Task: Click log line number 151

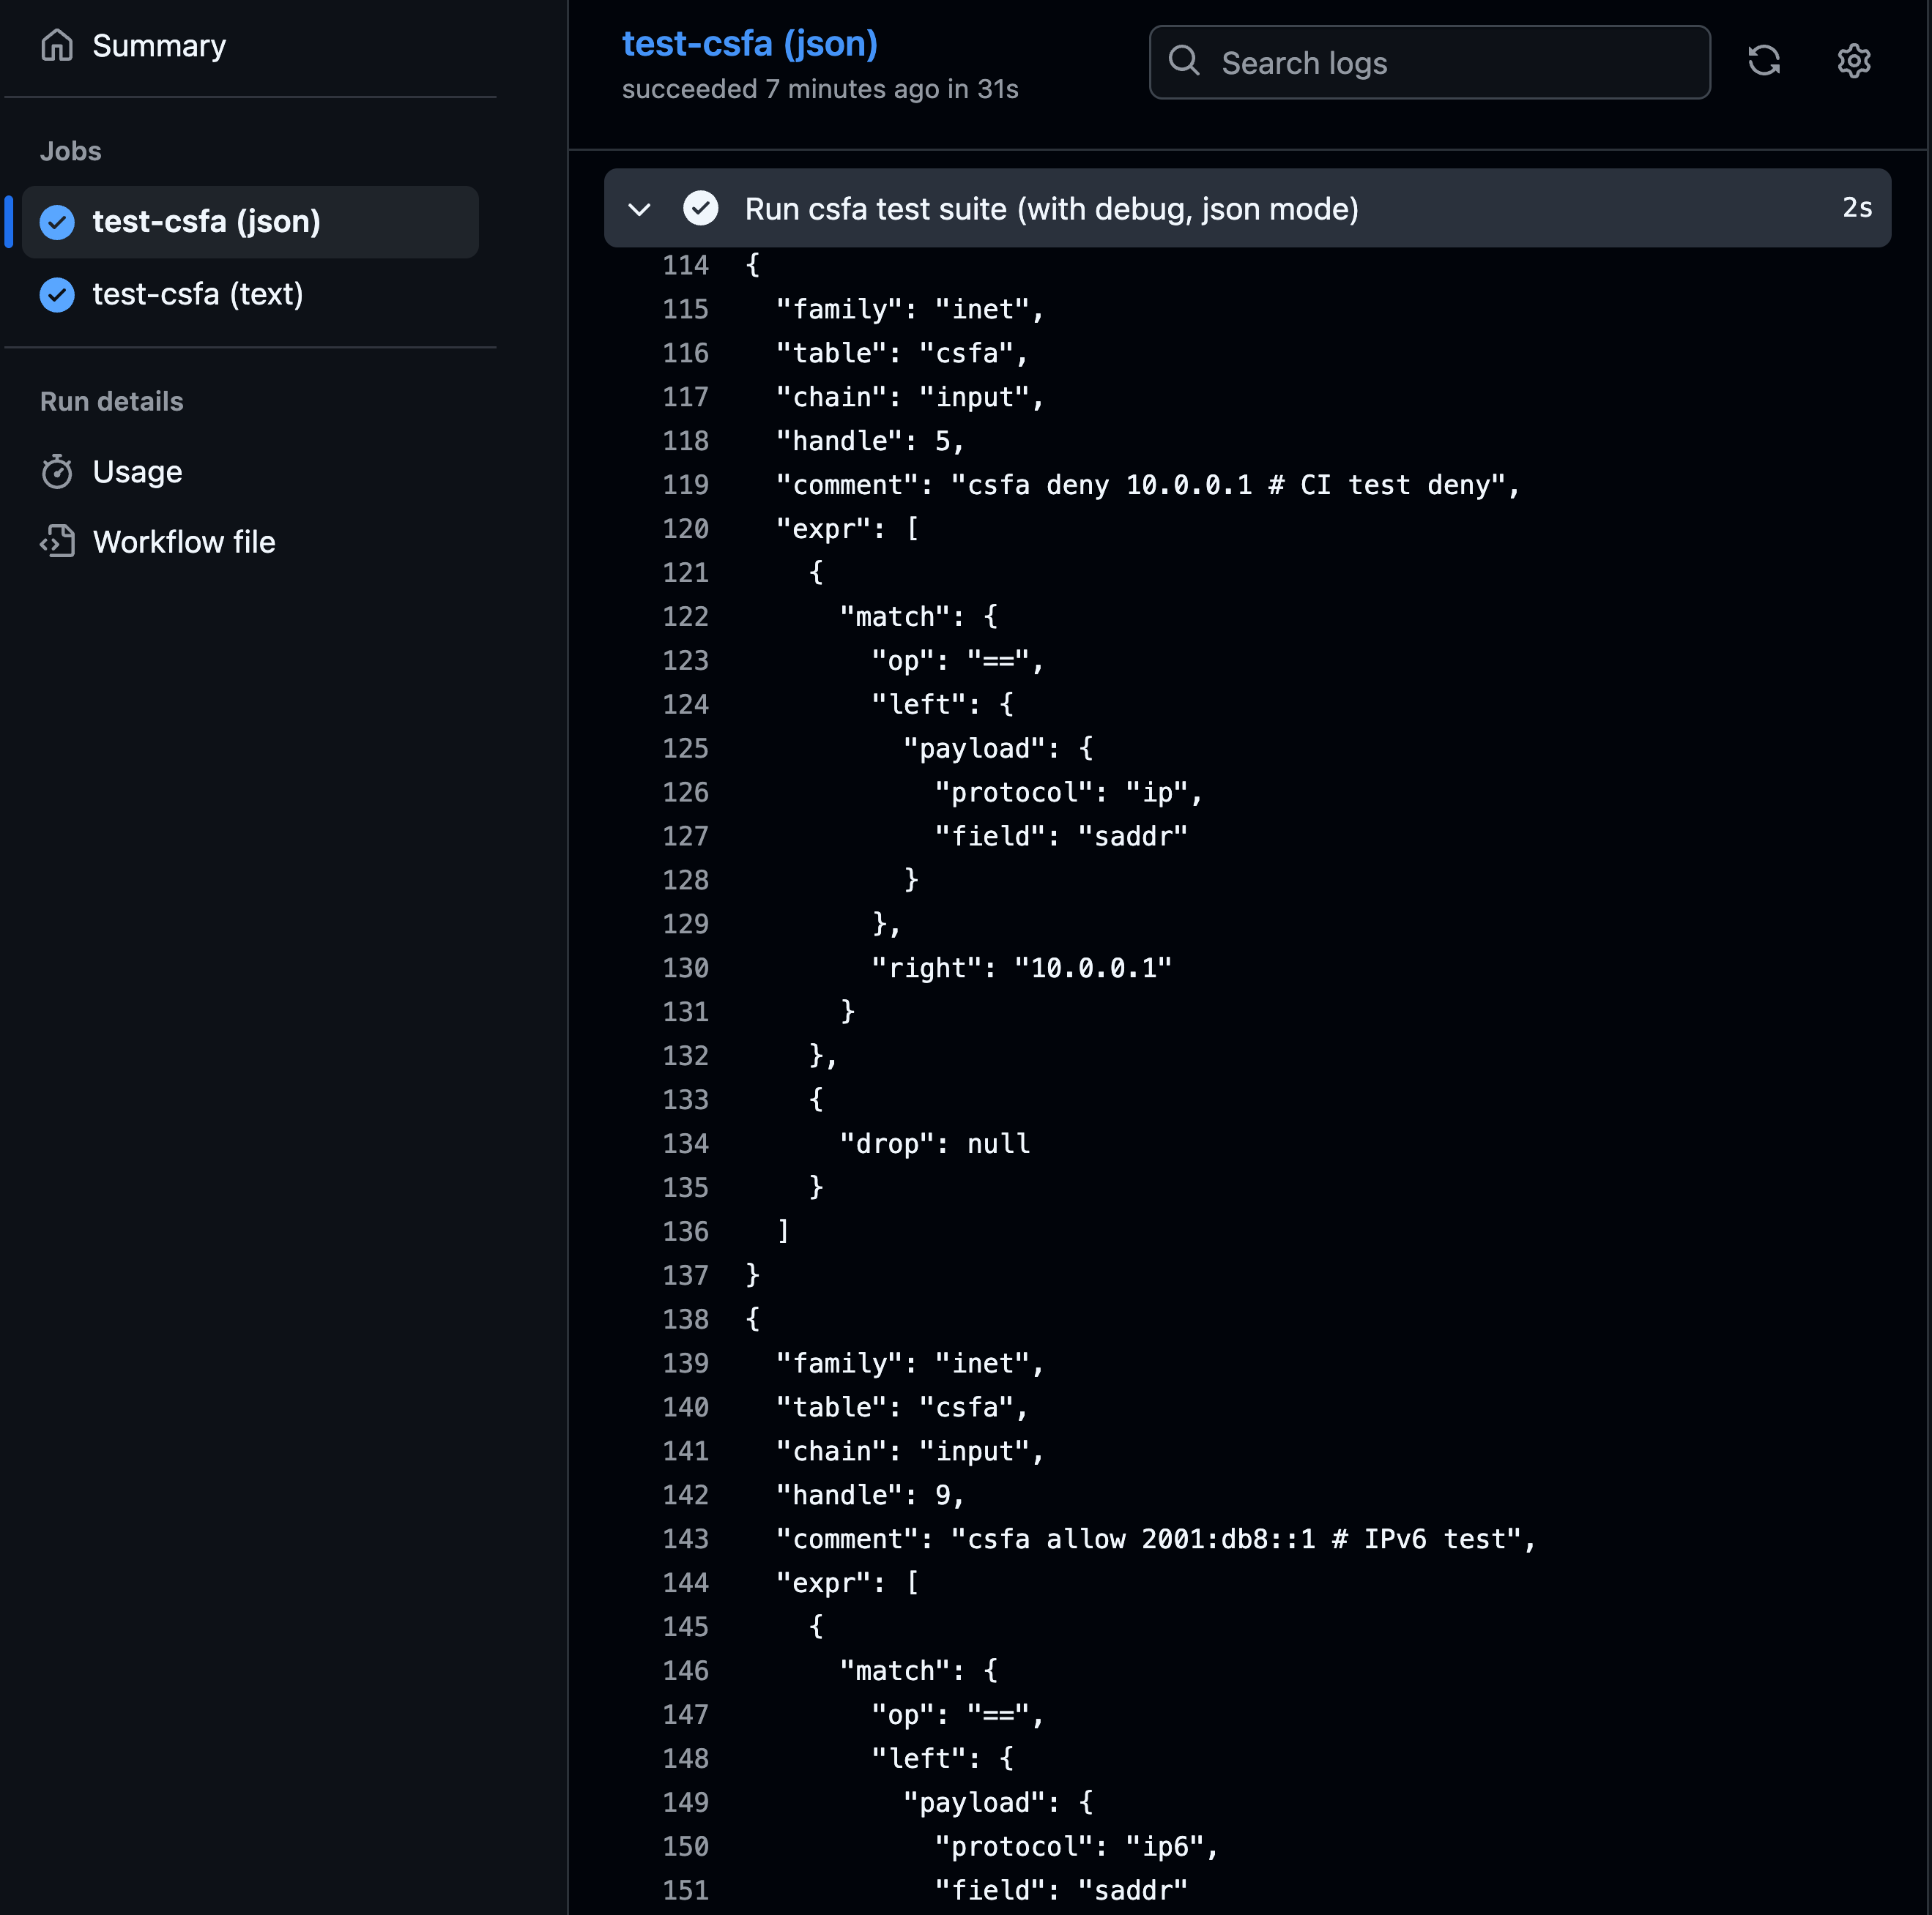Action: pyautogui.click(x=685, y=1891)
